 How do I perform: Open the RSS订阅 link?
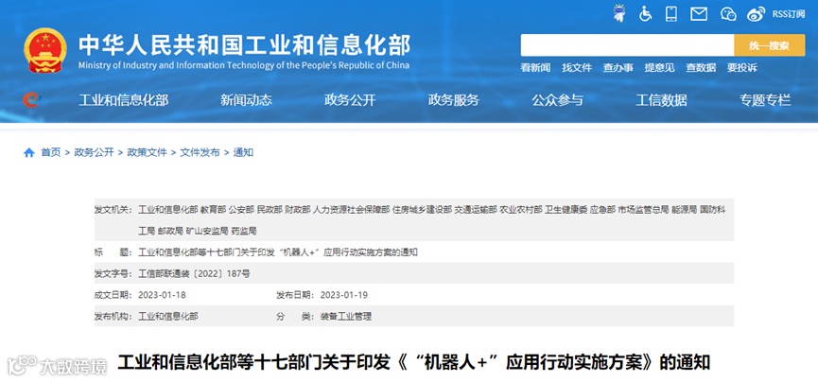pyautogui.click(x=789, y=14)
